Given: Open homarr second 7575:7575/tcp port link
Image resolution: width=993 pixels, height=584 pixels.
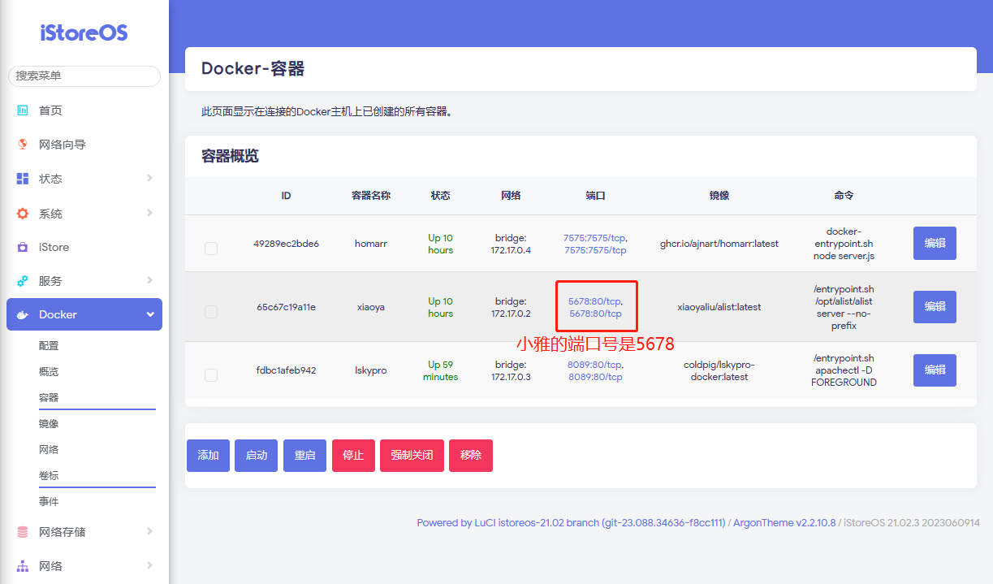Looking at the screenshot, I should pos(595,250).
